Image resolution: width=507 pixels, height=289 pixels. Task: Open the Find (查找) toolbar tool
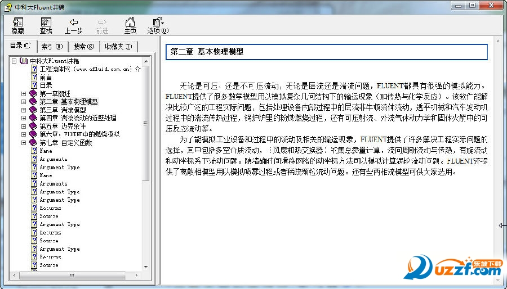pyautogui.click(x=46, y=26)
